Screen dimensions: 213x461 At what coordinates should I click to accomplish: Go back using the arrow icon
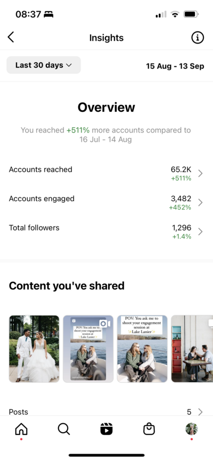tap(11, 37)
